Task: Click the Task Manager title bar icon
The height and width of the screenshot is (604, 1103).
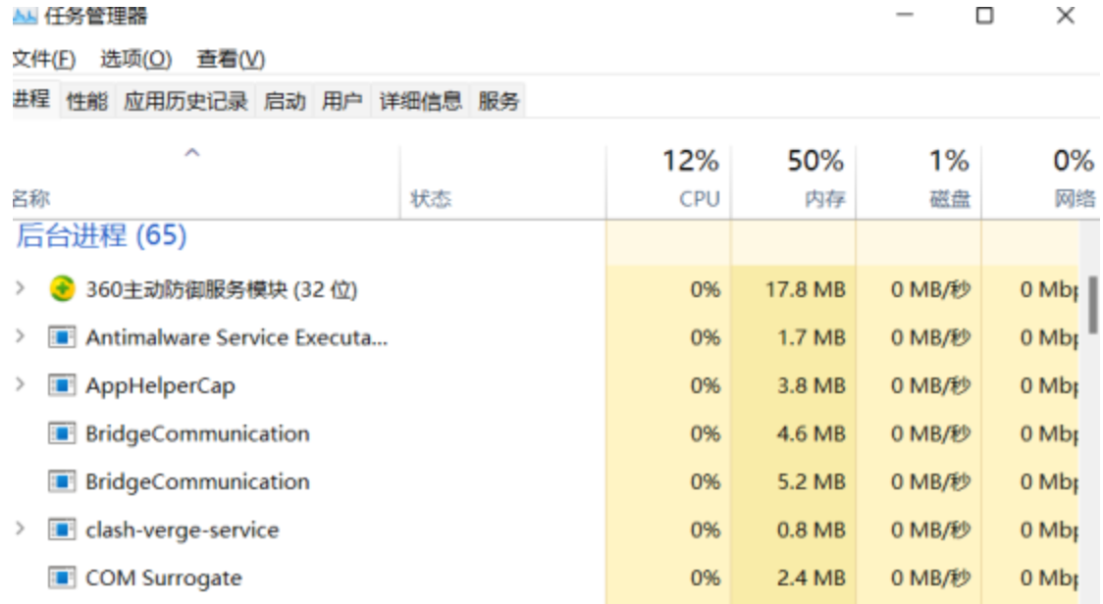Action: (x=25, y=16)
